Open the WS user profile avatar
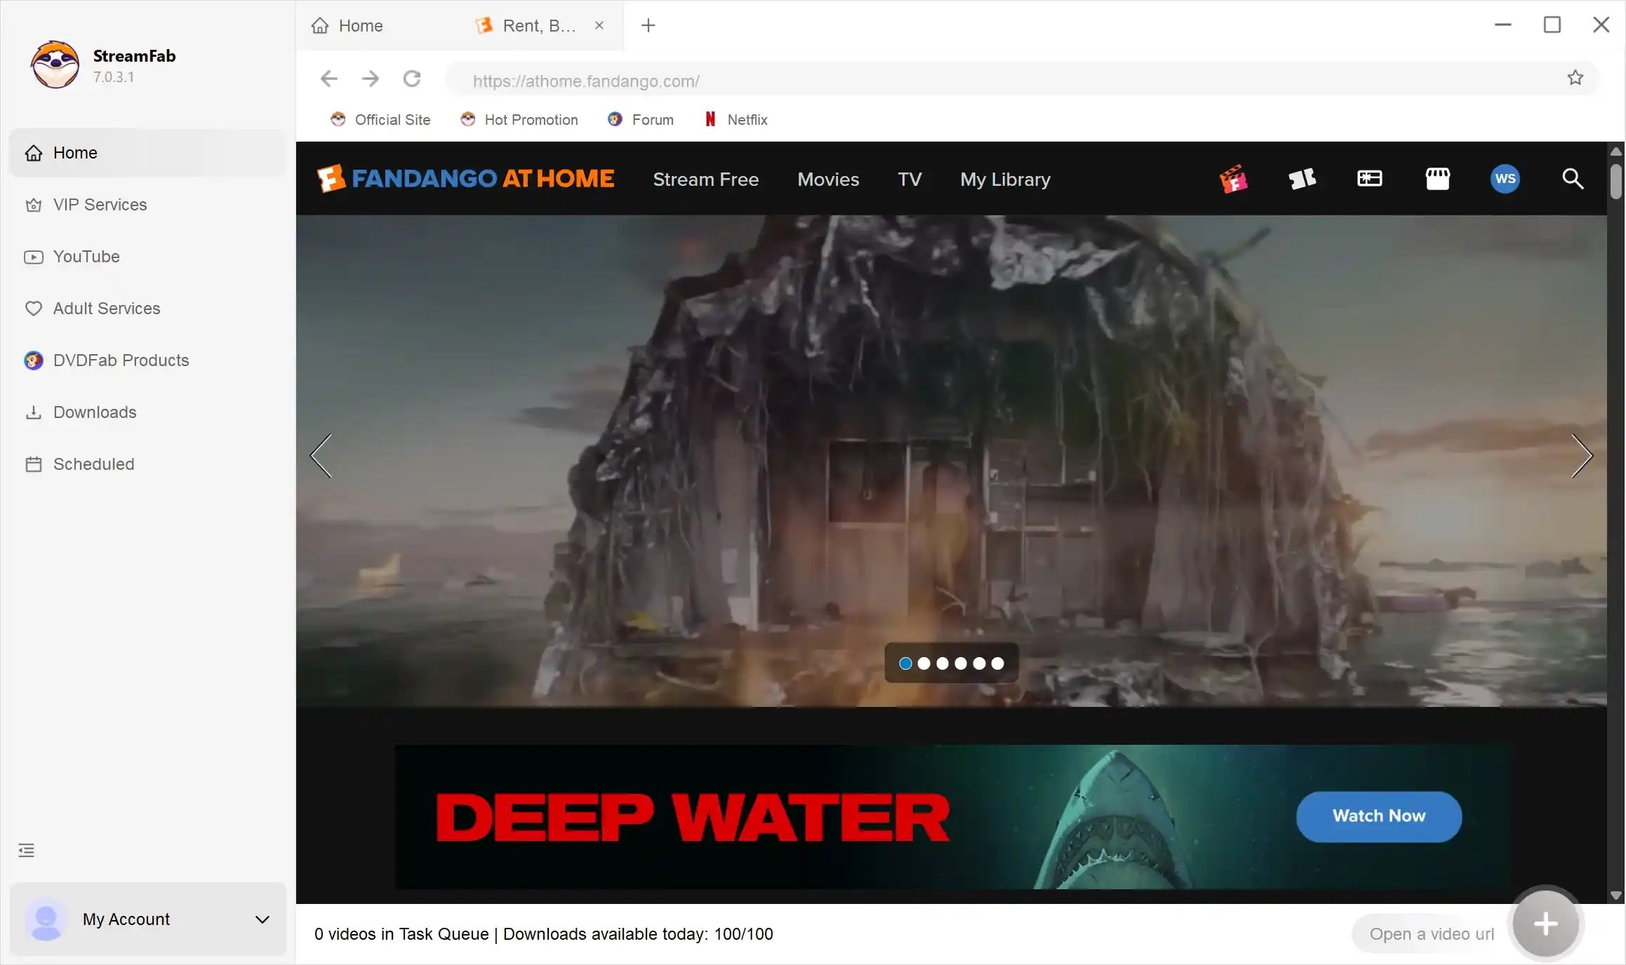Viewport: 1626px width, 965px height. tap(1505, 179)
